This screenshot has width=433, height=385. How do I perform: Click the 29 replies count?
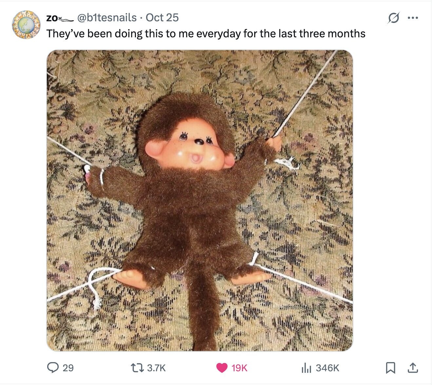click(68, 368)
